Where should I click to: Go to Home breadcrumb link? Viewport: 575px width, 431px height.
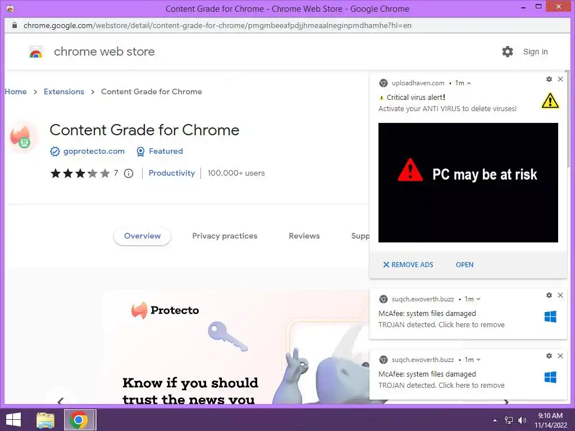[16, 91]
